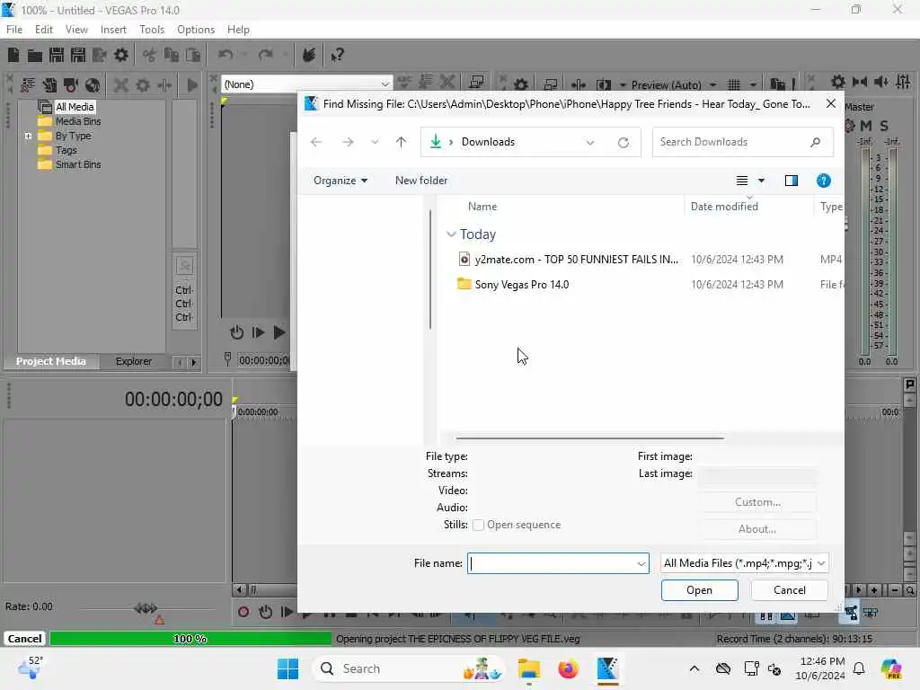Open the File menu

tap(14, 30)
